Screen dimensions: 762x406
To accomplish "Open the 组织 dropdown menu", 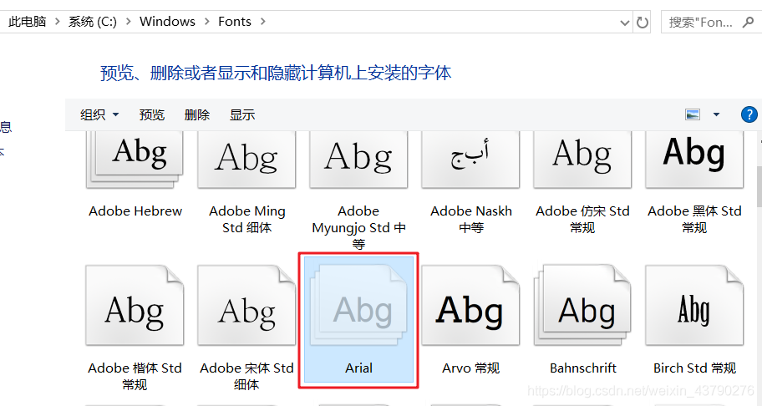I will (99, 114).
